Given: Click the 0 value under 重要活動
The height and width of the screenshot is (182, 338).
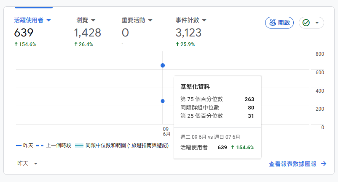Looking at the screenshot, I should point(125,33).
